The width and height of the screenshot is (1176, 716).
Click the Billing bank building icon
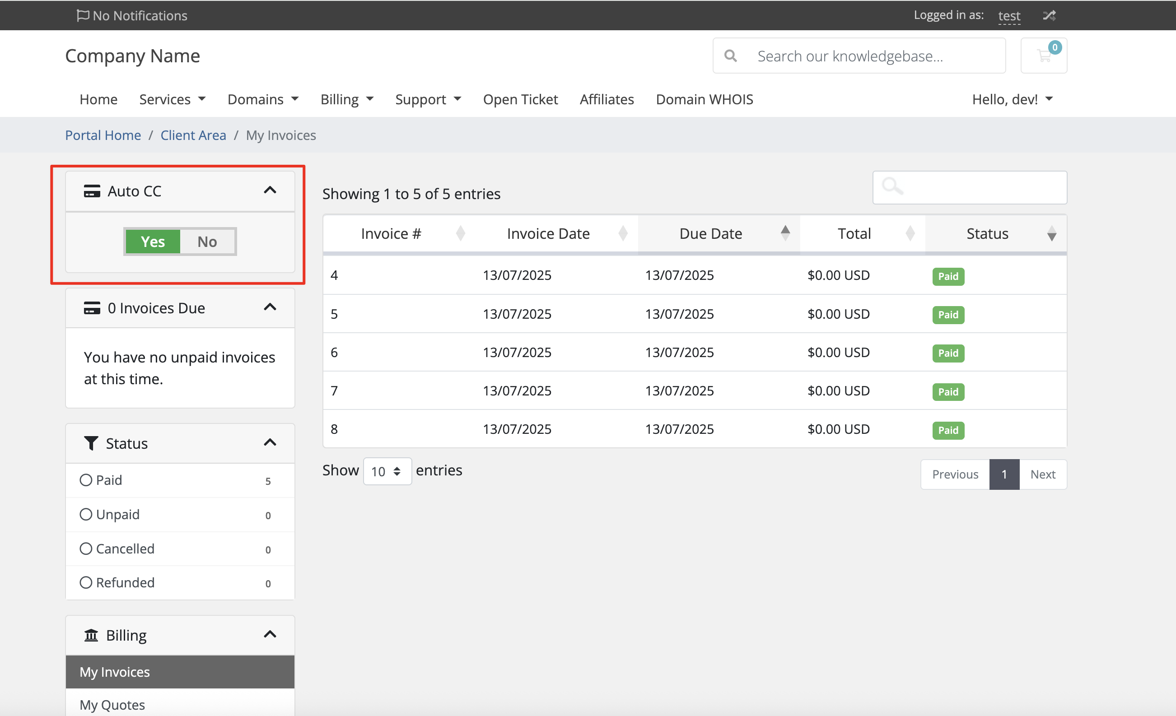pos(91,635)
